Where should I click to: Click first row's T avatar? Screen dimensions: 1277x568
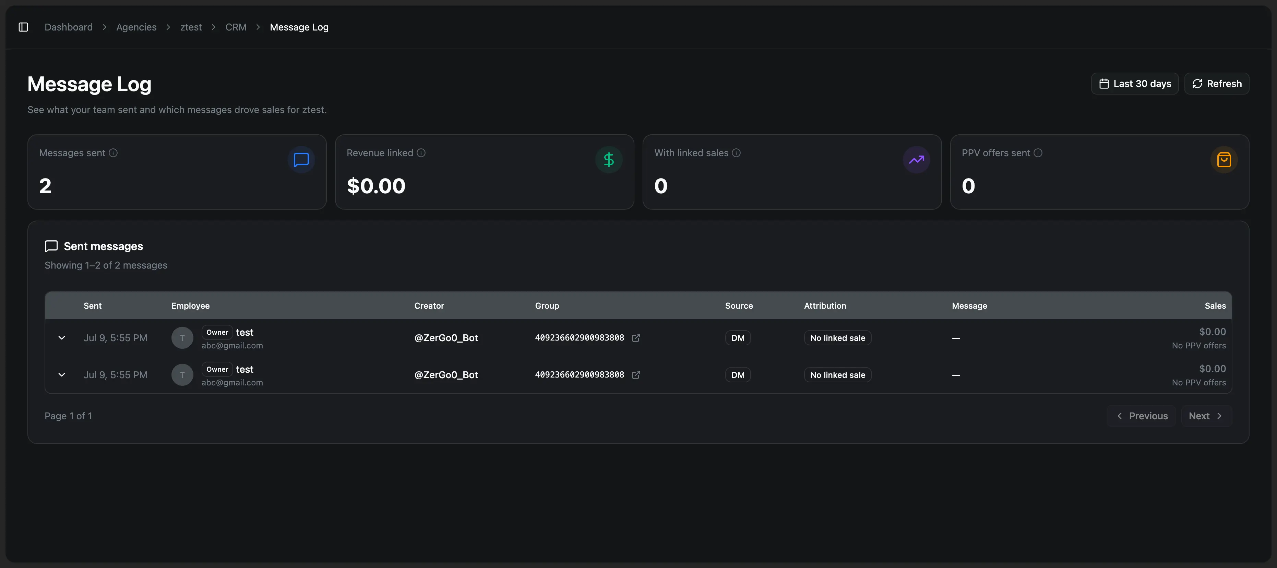tap(182, 338)
